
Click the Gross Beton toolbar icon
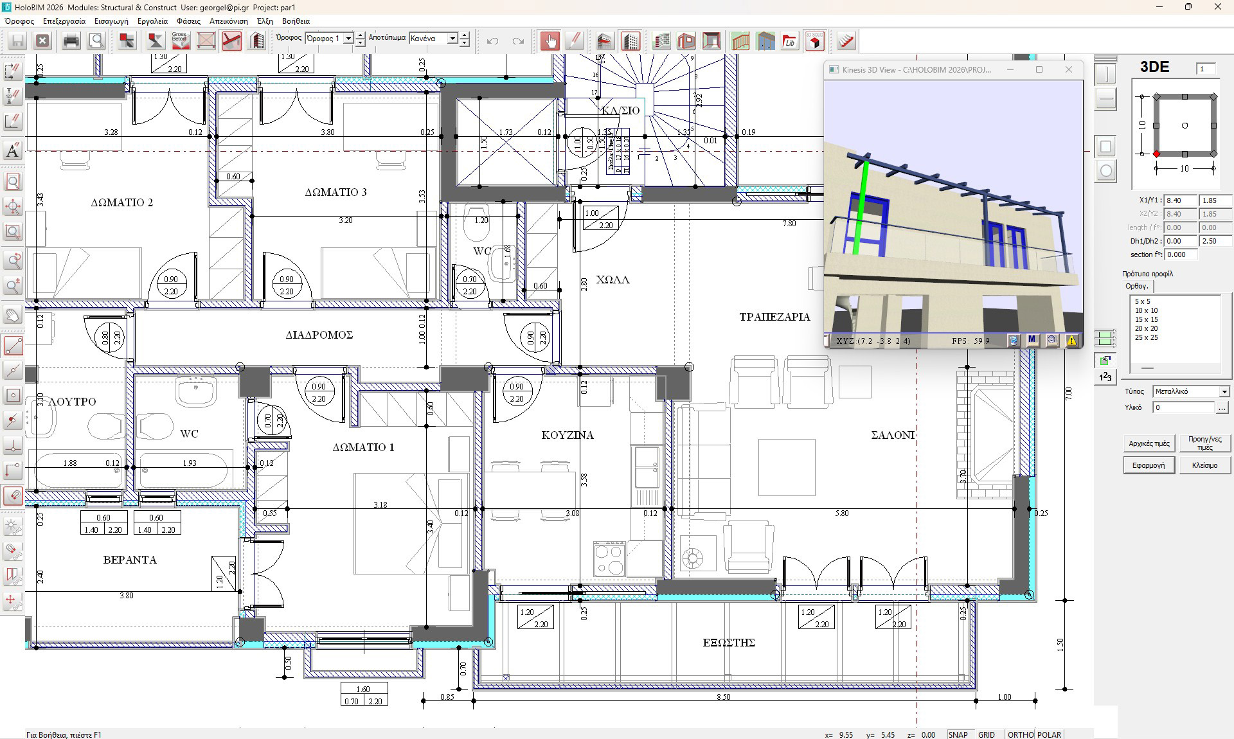[179, 41]
